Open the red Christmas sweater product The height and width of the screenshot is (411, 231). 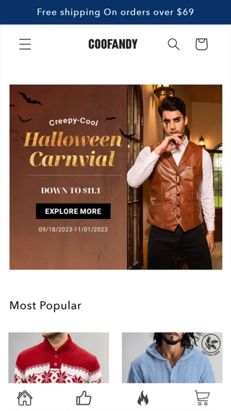[59, 358]
